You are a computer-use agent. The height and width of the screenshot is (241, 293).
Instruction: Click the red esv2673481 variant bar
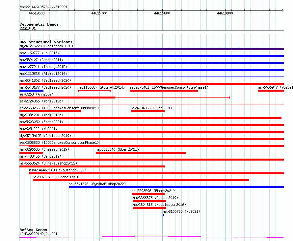[164, 91]
